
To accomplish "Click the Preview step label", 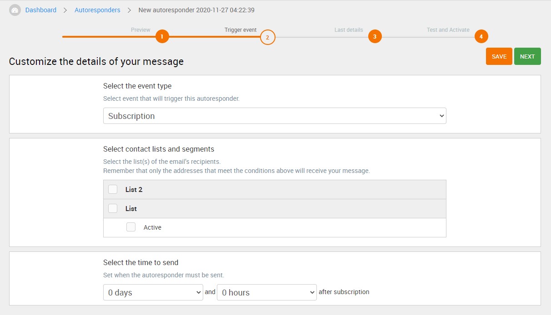I will tap(140, 30).
